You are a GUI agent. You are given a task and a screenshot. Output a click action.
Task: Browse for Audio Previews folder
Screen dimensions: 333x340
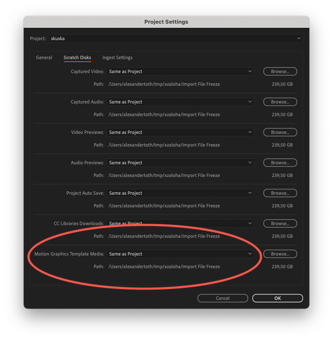pyautogui.click(x=280, y=163)
